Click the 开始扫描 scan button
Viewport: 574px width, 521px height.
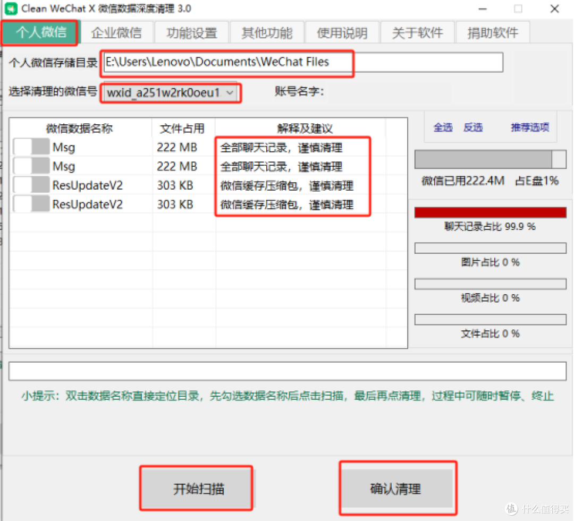click(196, 488)
